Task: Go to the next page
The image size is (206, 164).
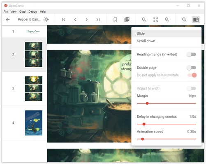Action: coord(86,20)
